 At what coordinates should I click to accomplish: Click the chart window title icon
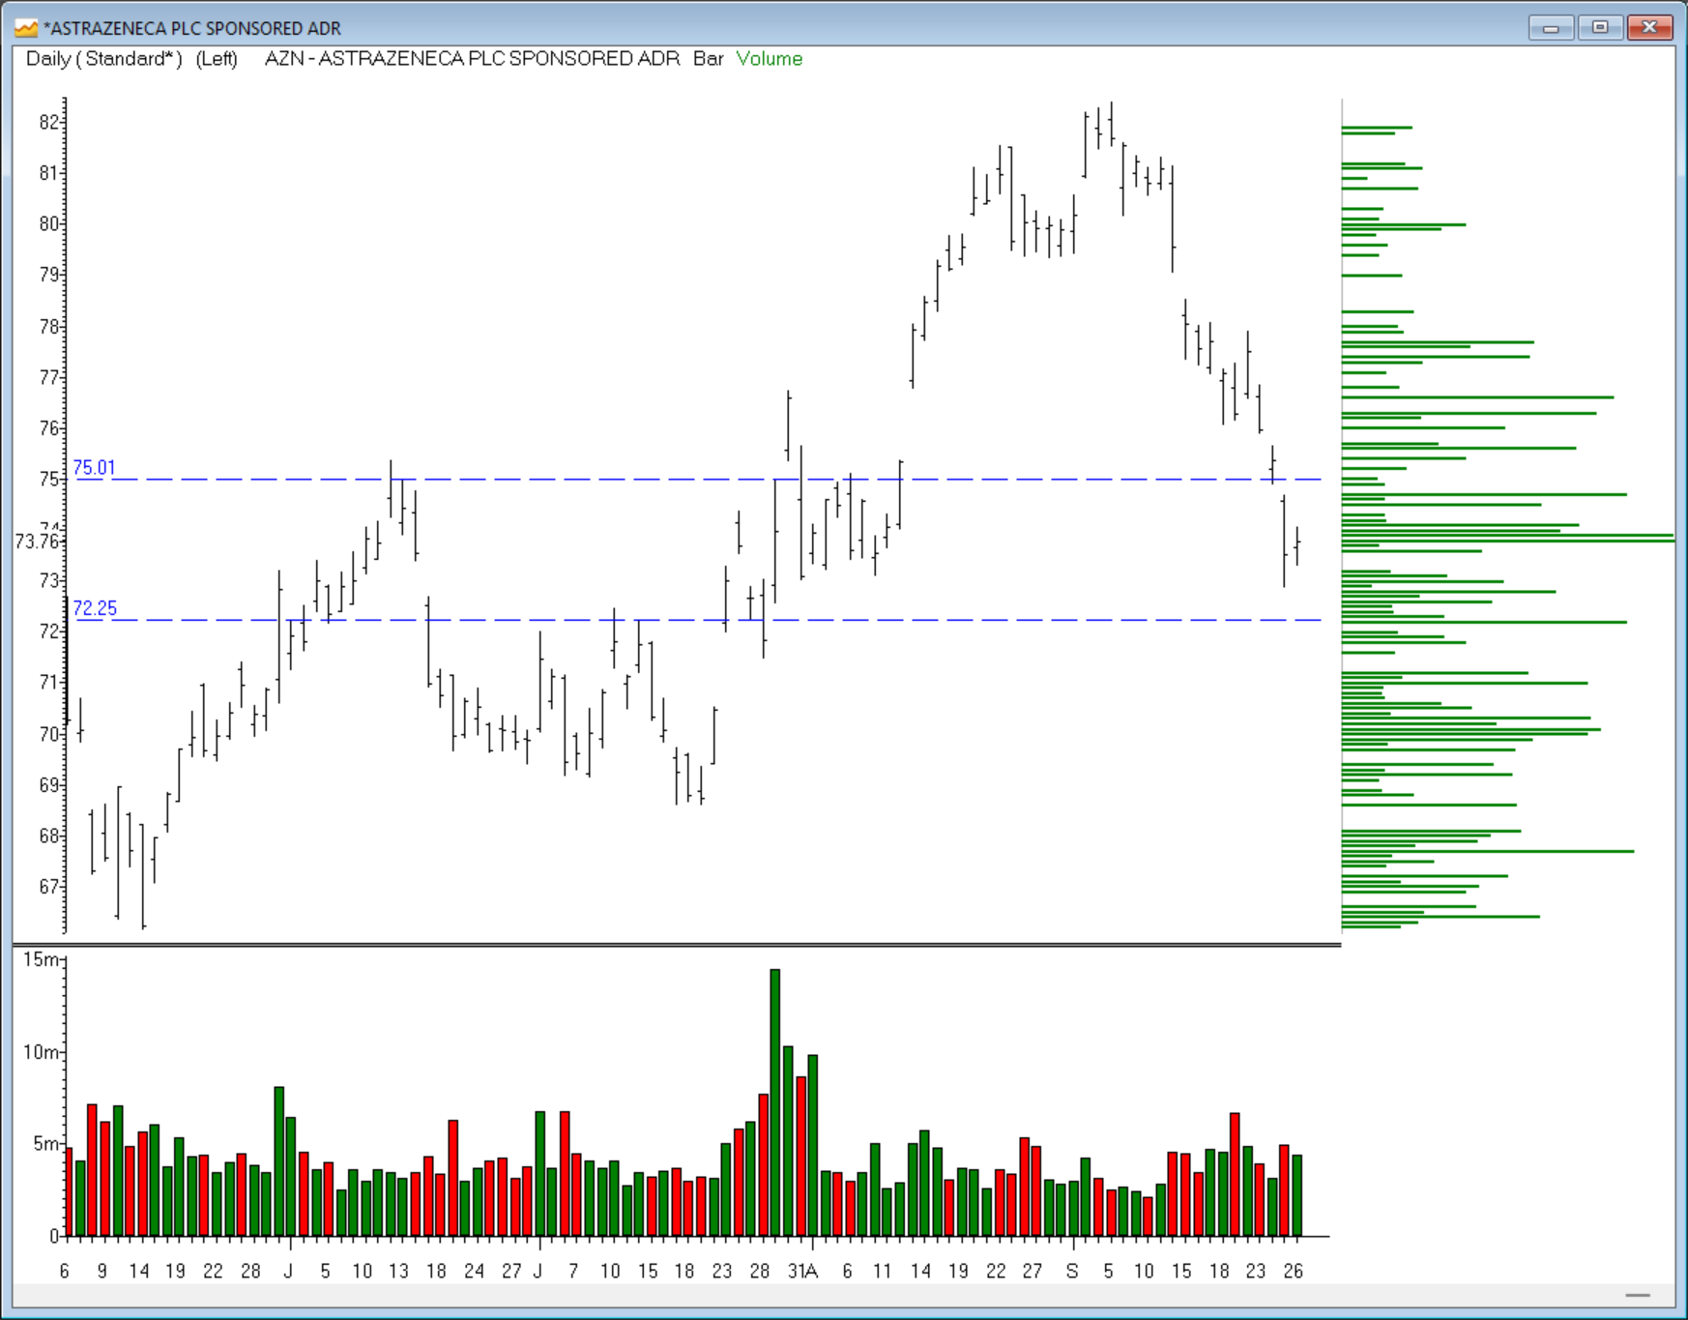click(26, 28)
